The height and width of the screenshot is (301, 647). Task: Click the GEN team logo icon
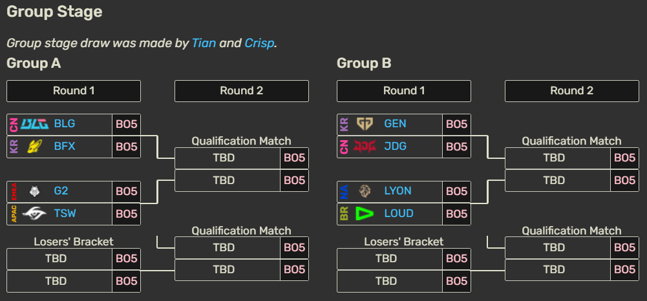pos(365,124)
